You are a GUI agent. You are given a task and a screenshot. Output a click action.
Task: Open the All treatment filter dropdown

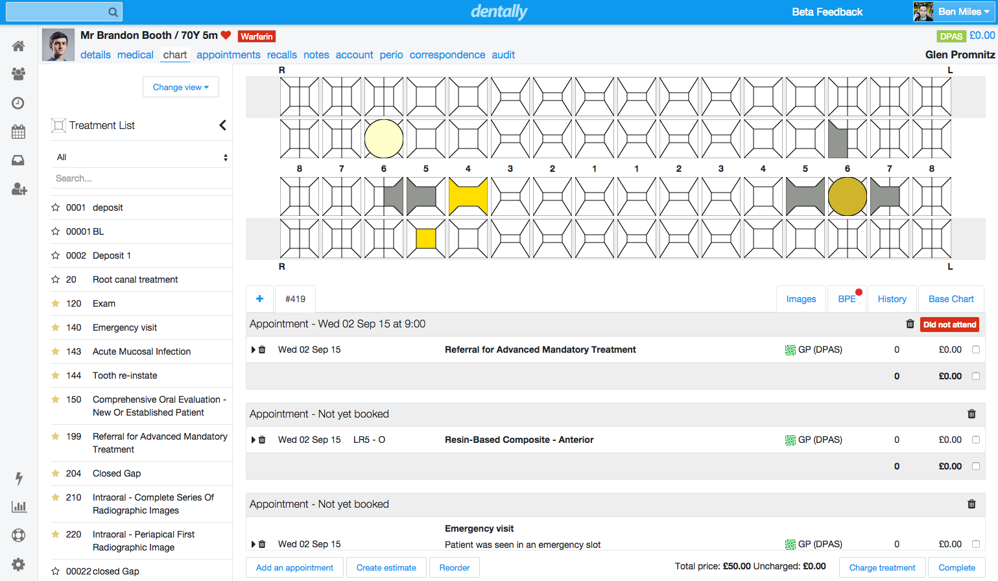141,157
